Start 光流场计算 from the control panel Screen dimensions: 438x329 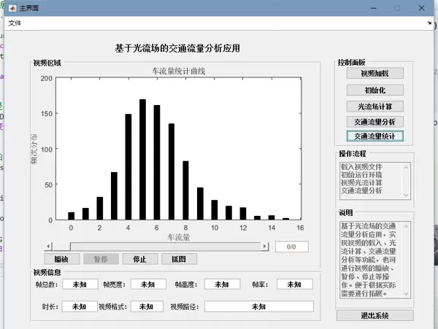click(374, 106)
